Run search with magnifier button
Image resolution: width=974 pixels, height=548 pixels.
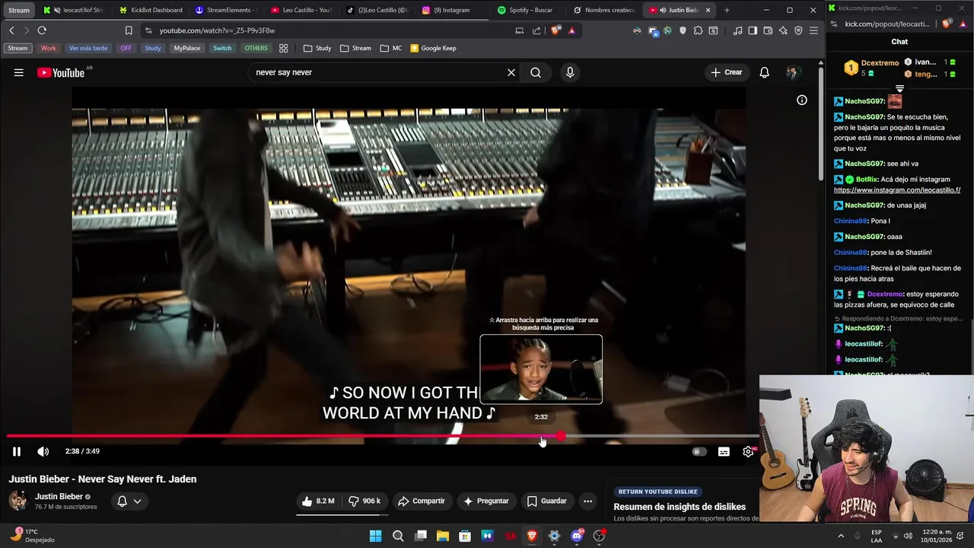(536, 72)
